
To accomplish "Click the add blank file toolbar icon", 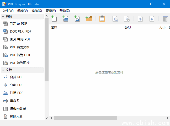I will (x=54, y=18).
